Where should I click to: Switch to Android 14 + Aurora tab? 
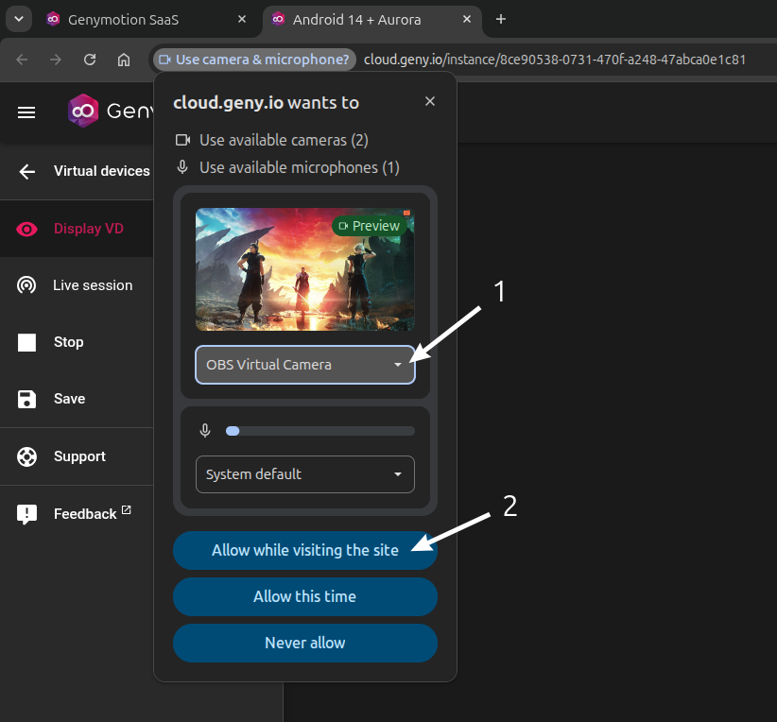(x=371, y=19)
